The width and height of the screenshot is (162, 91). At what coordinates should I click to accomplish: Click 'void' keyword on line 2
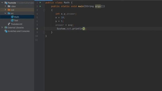(x=74, y=6)
